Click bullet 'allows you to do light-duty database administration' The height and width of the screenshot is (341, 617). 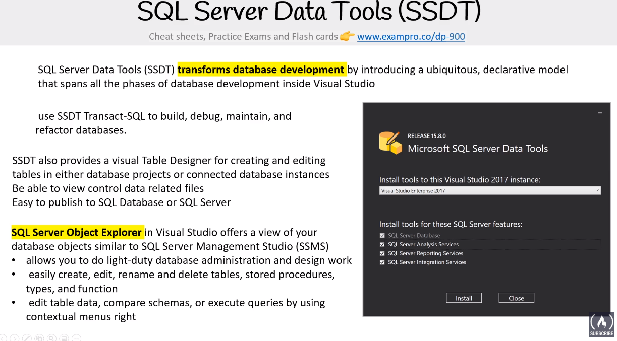point(189,260)
